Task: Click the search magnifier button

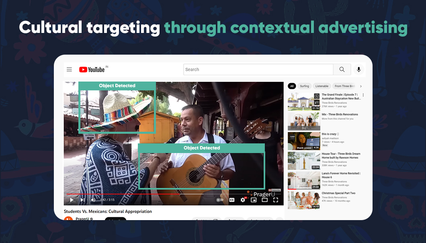Action: 342,69
